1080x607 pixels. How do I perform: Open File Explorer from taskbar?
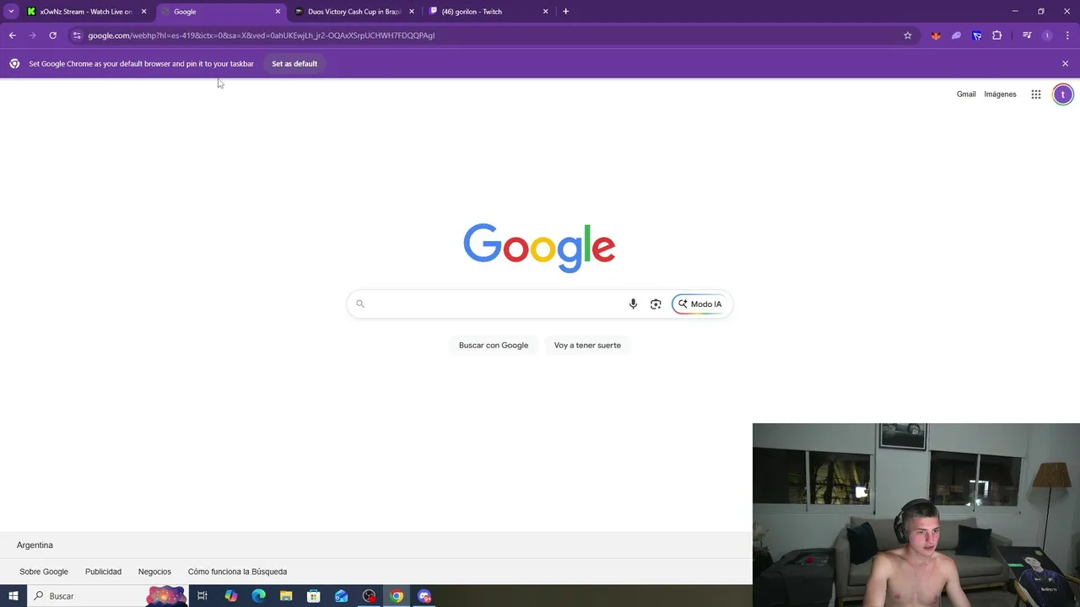tap(286, 596)
